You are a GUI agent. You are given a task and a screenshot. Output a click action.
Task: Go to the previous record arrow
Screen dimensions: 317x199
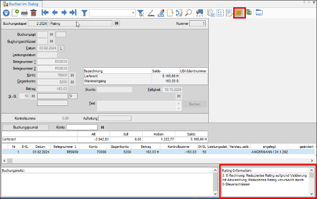pyautogui.click(x=55, y=13)
